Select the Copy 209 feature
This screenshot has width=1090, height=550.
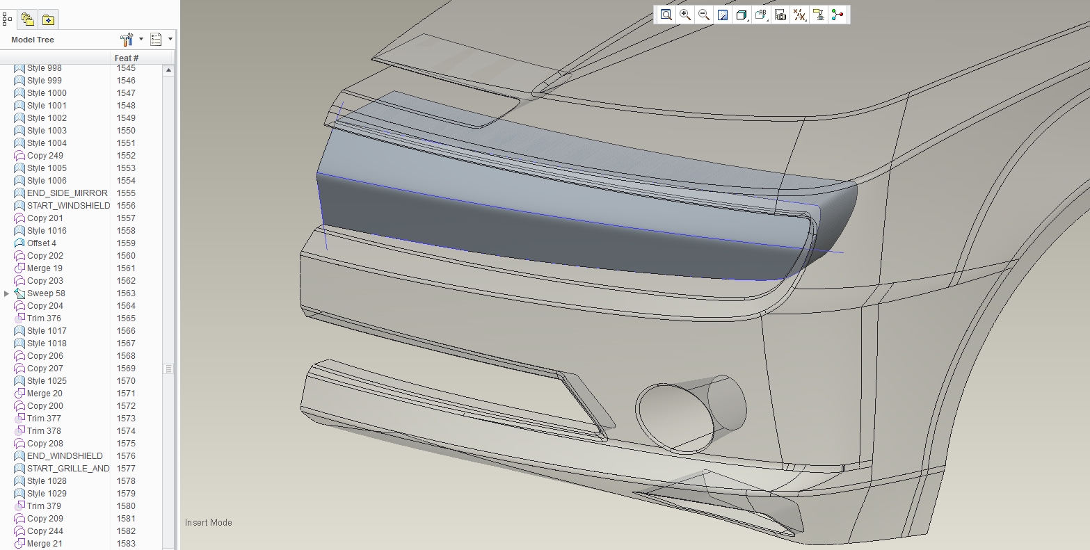pos(45,519)
